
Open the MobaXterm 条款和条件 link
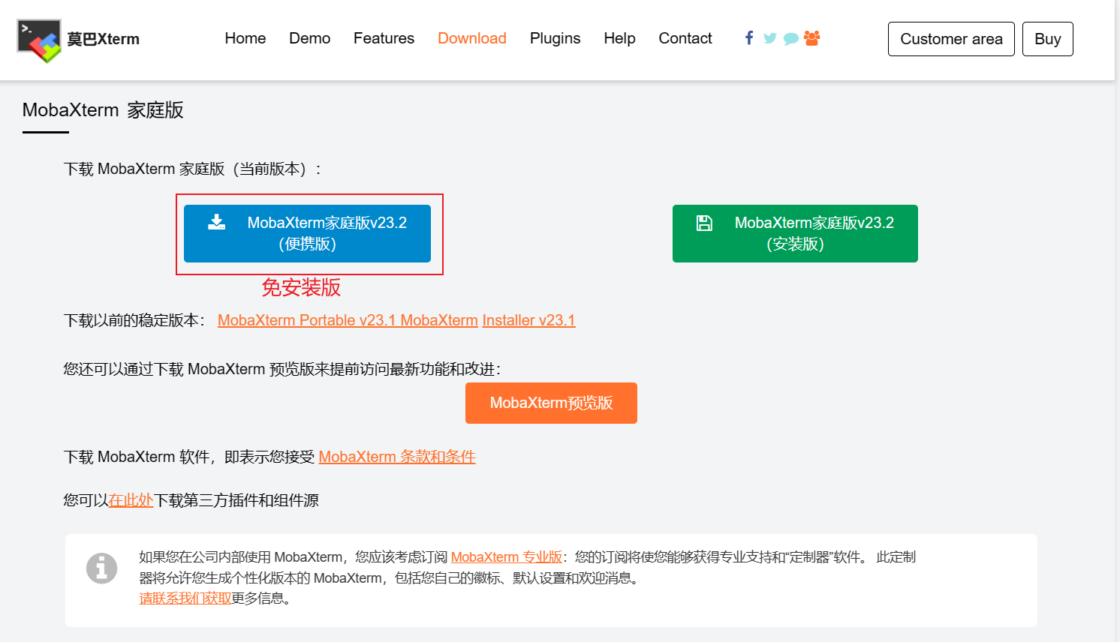click(397, 457)
